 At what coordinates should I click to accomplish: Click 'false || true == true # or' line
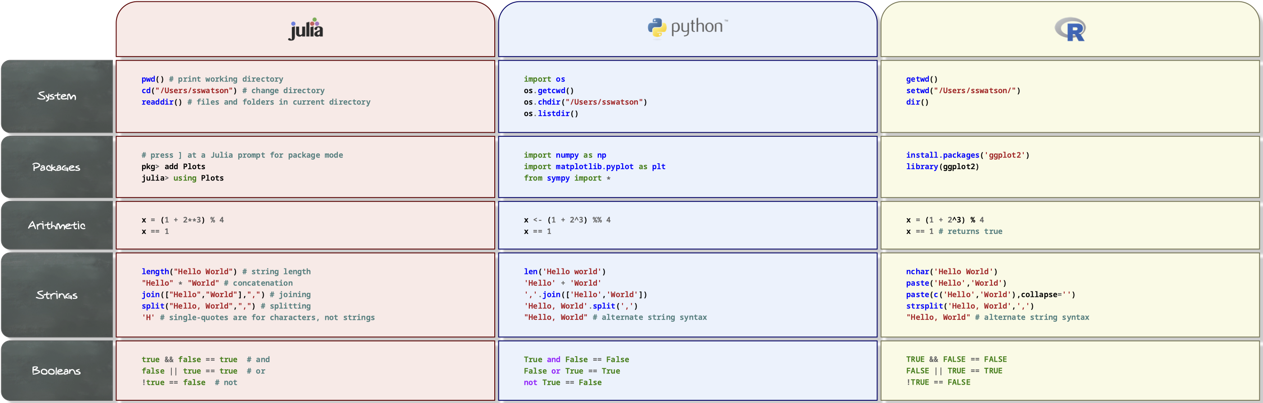203,371
